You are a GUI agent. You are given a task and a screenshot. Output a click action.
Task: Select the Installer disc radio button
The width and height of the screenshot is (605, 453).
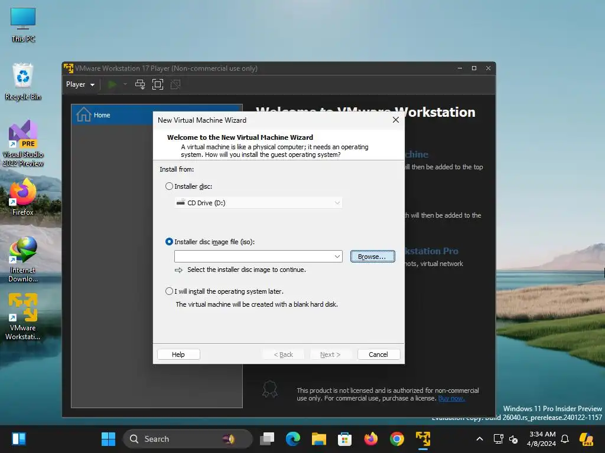(x=169, y=186)
